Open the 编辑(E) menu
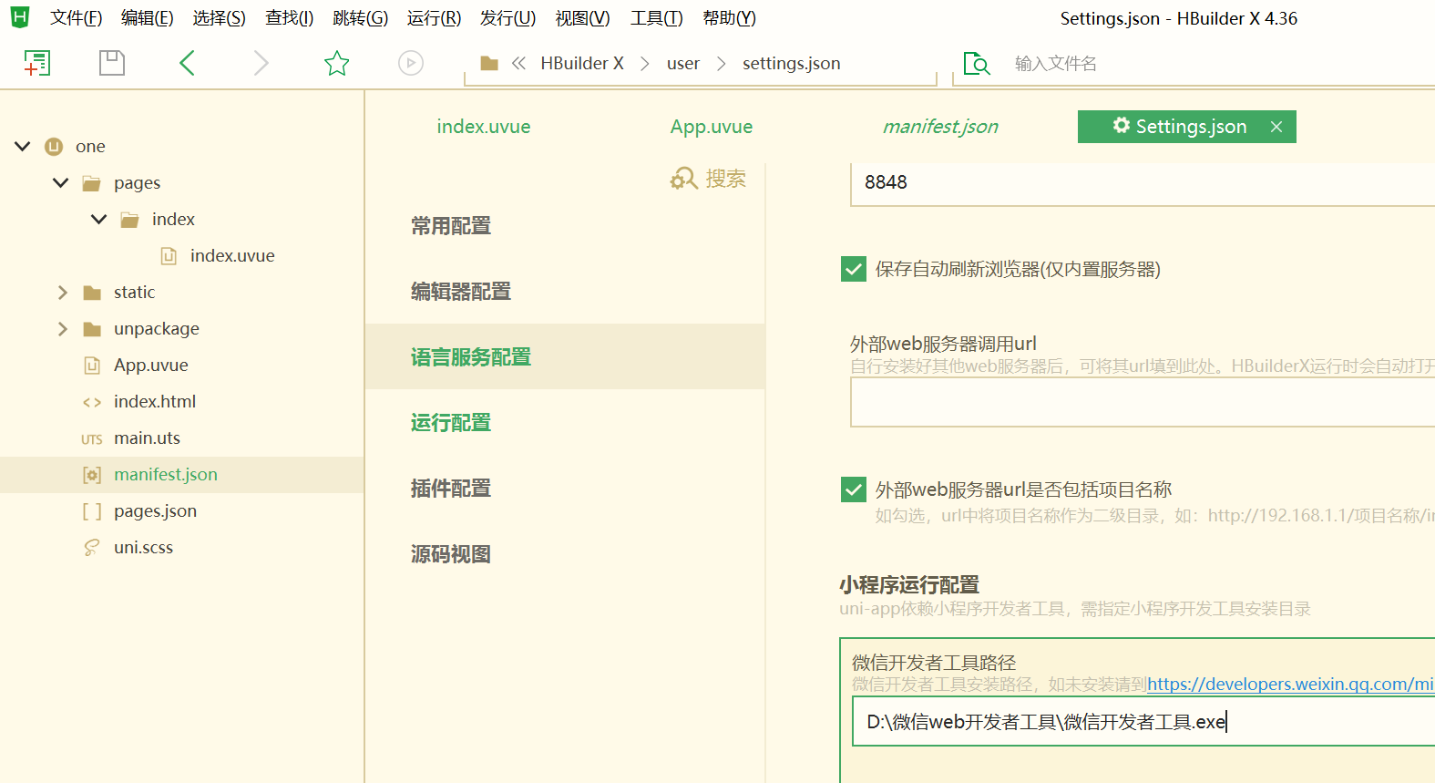1435x783 pixels. click(x=148, y=18)
